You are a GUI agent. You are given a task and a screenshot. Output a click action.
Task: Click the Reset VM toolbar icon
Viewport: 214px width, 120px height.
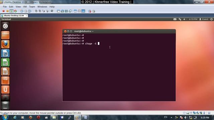pyautogui.click(x=15, y=11)
